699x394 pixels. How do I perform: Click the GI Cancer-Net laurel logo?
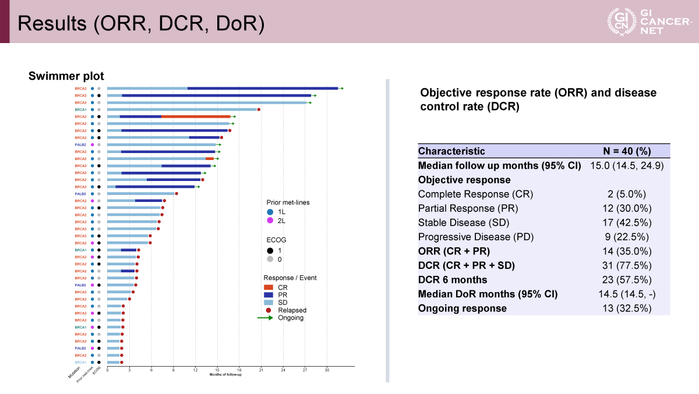tap(619, 22)
